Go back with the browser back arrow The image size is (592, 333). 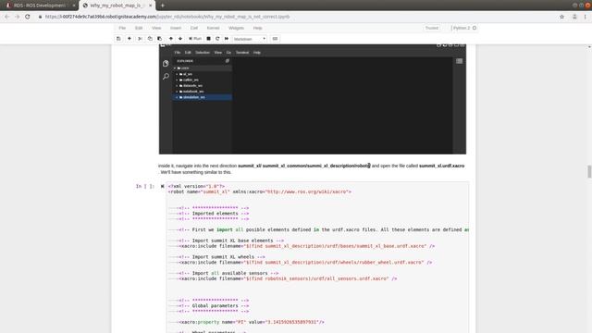click(6, 17)
